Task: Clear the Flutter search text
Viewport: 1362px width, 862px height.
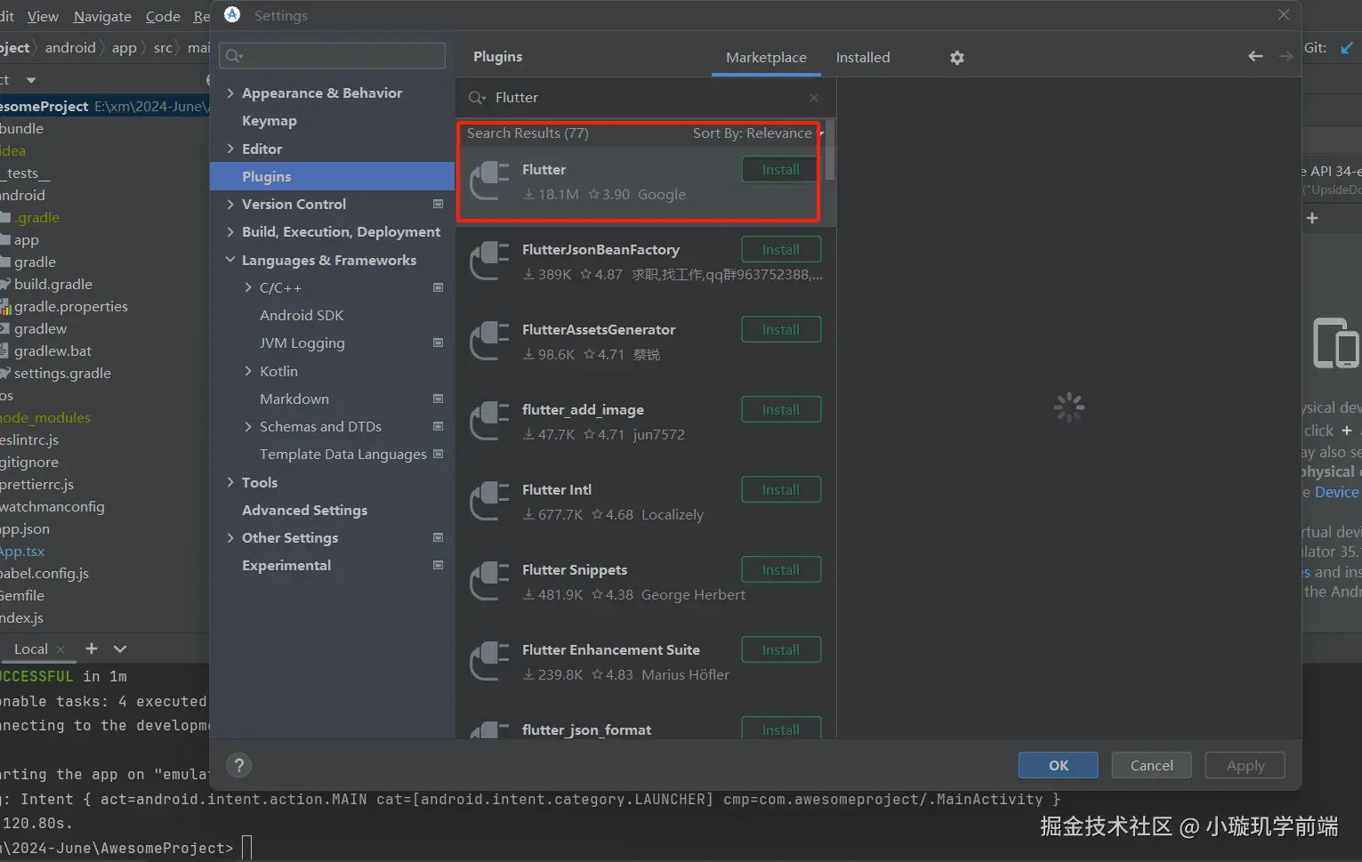Action: [x=813, y=98]
